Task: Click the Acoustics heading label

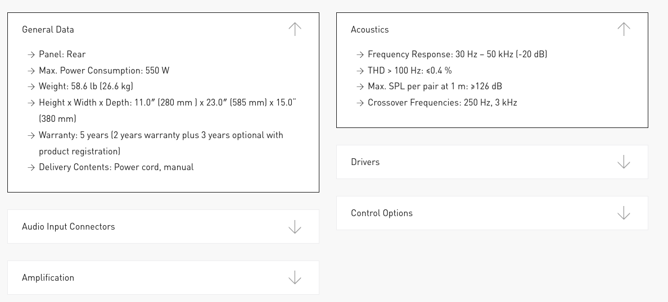Action: click(369, 30)
